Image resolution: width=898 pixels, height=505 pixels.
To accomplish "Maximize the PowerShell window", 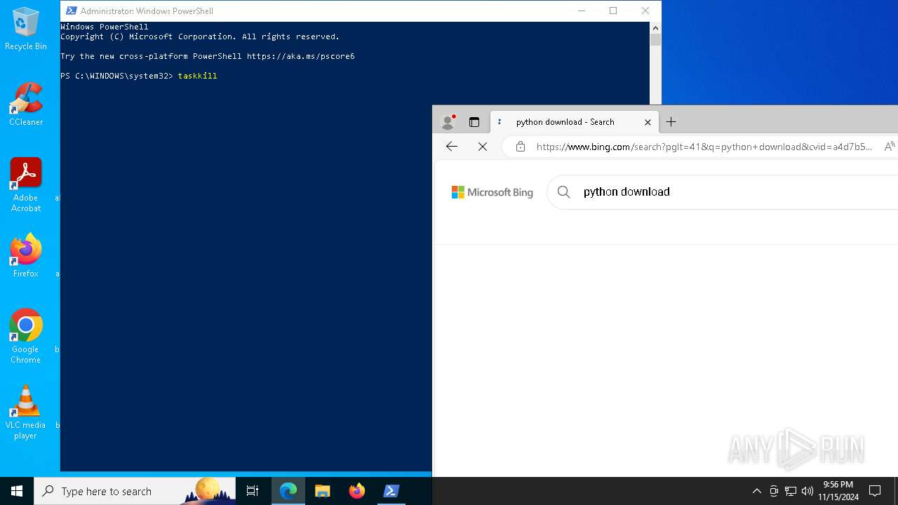I will pos(613,11).
